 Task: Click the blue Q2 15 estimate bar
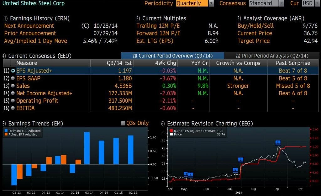131,150
